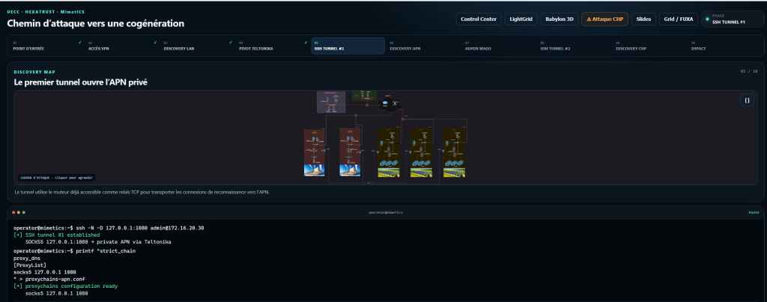Click the first solar farm thumbnail
Viewport: 767px width, 302px height.
click(389, 172)
